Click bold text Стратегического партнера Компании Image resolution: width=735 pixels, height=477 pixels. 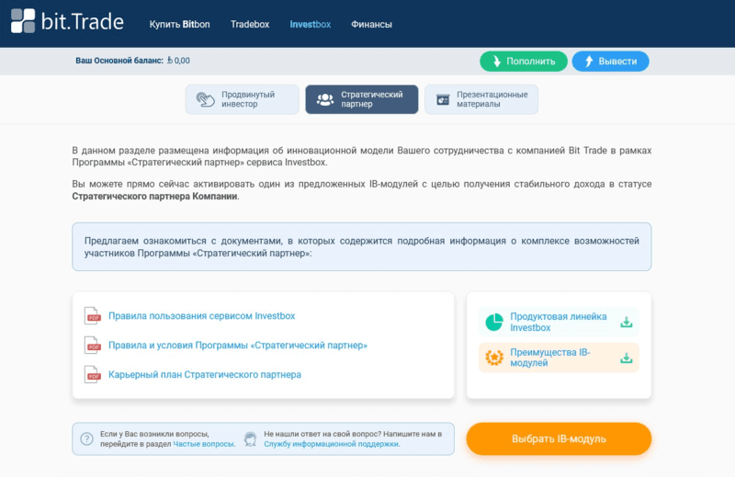[x=154, y=197]
